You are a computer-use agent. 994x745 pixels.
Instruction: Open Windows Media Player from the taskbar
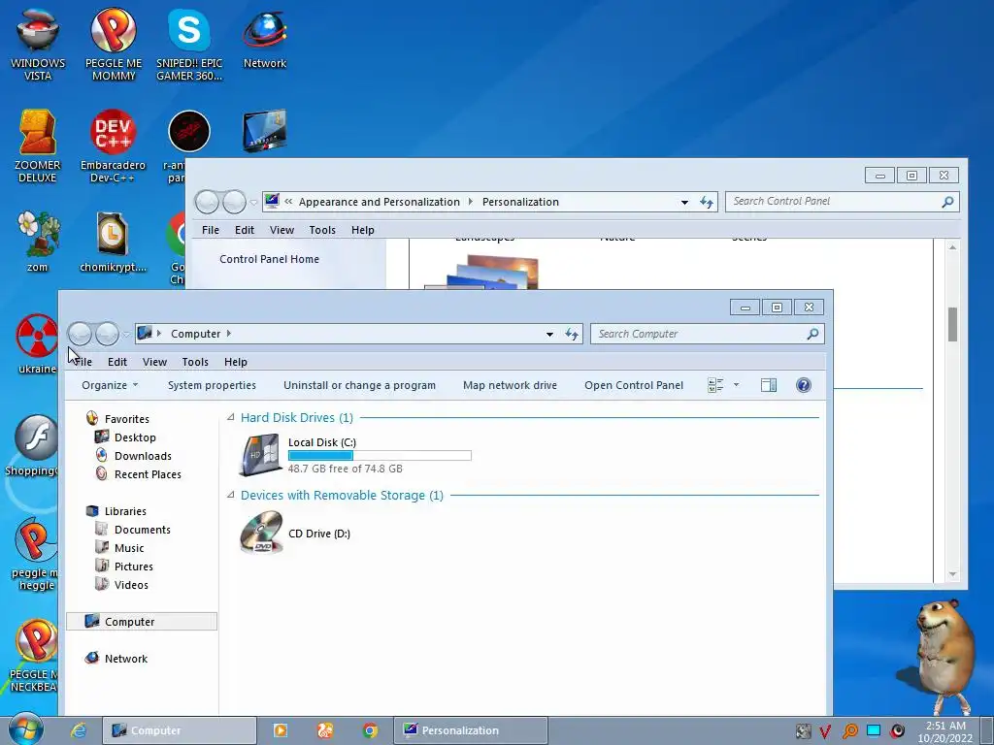[281, 730]
